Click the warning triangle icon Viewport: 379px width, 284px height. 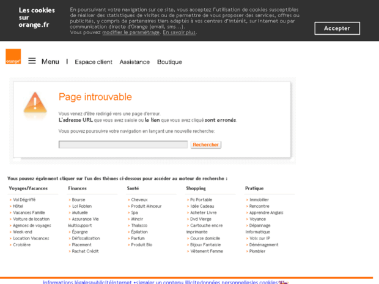coord(35,102)
